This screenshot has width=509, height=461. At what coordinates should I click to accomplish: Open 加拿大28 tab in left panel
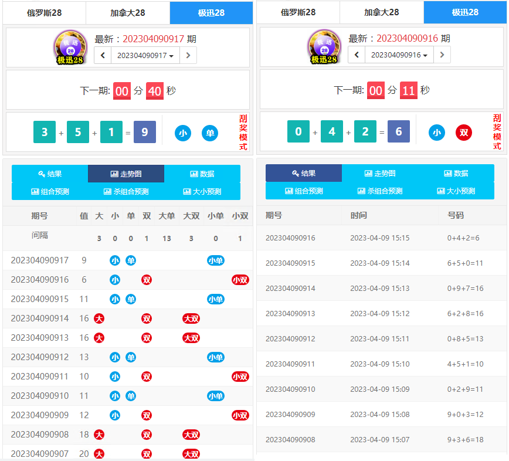click(x=128, y=13)
